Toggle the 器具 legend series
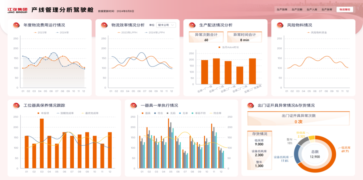This screenshot has width=363, height=180. click(146, 113)
